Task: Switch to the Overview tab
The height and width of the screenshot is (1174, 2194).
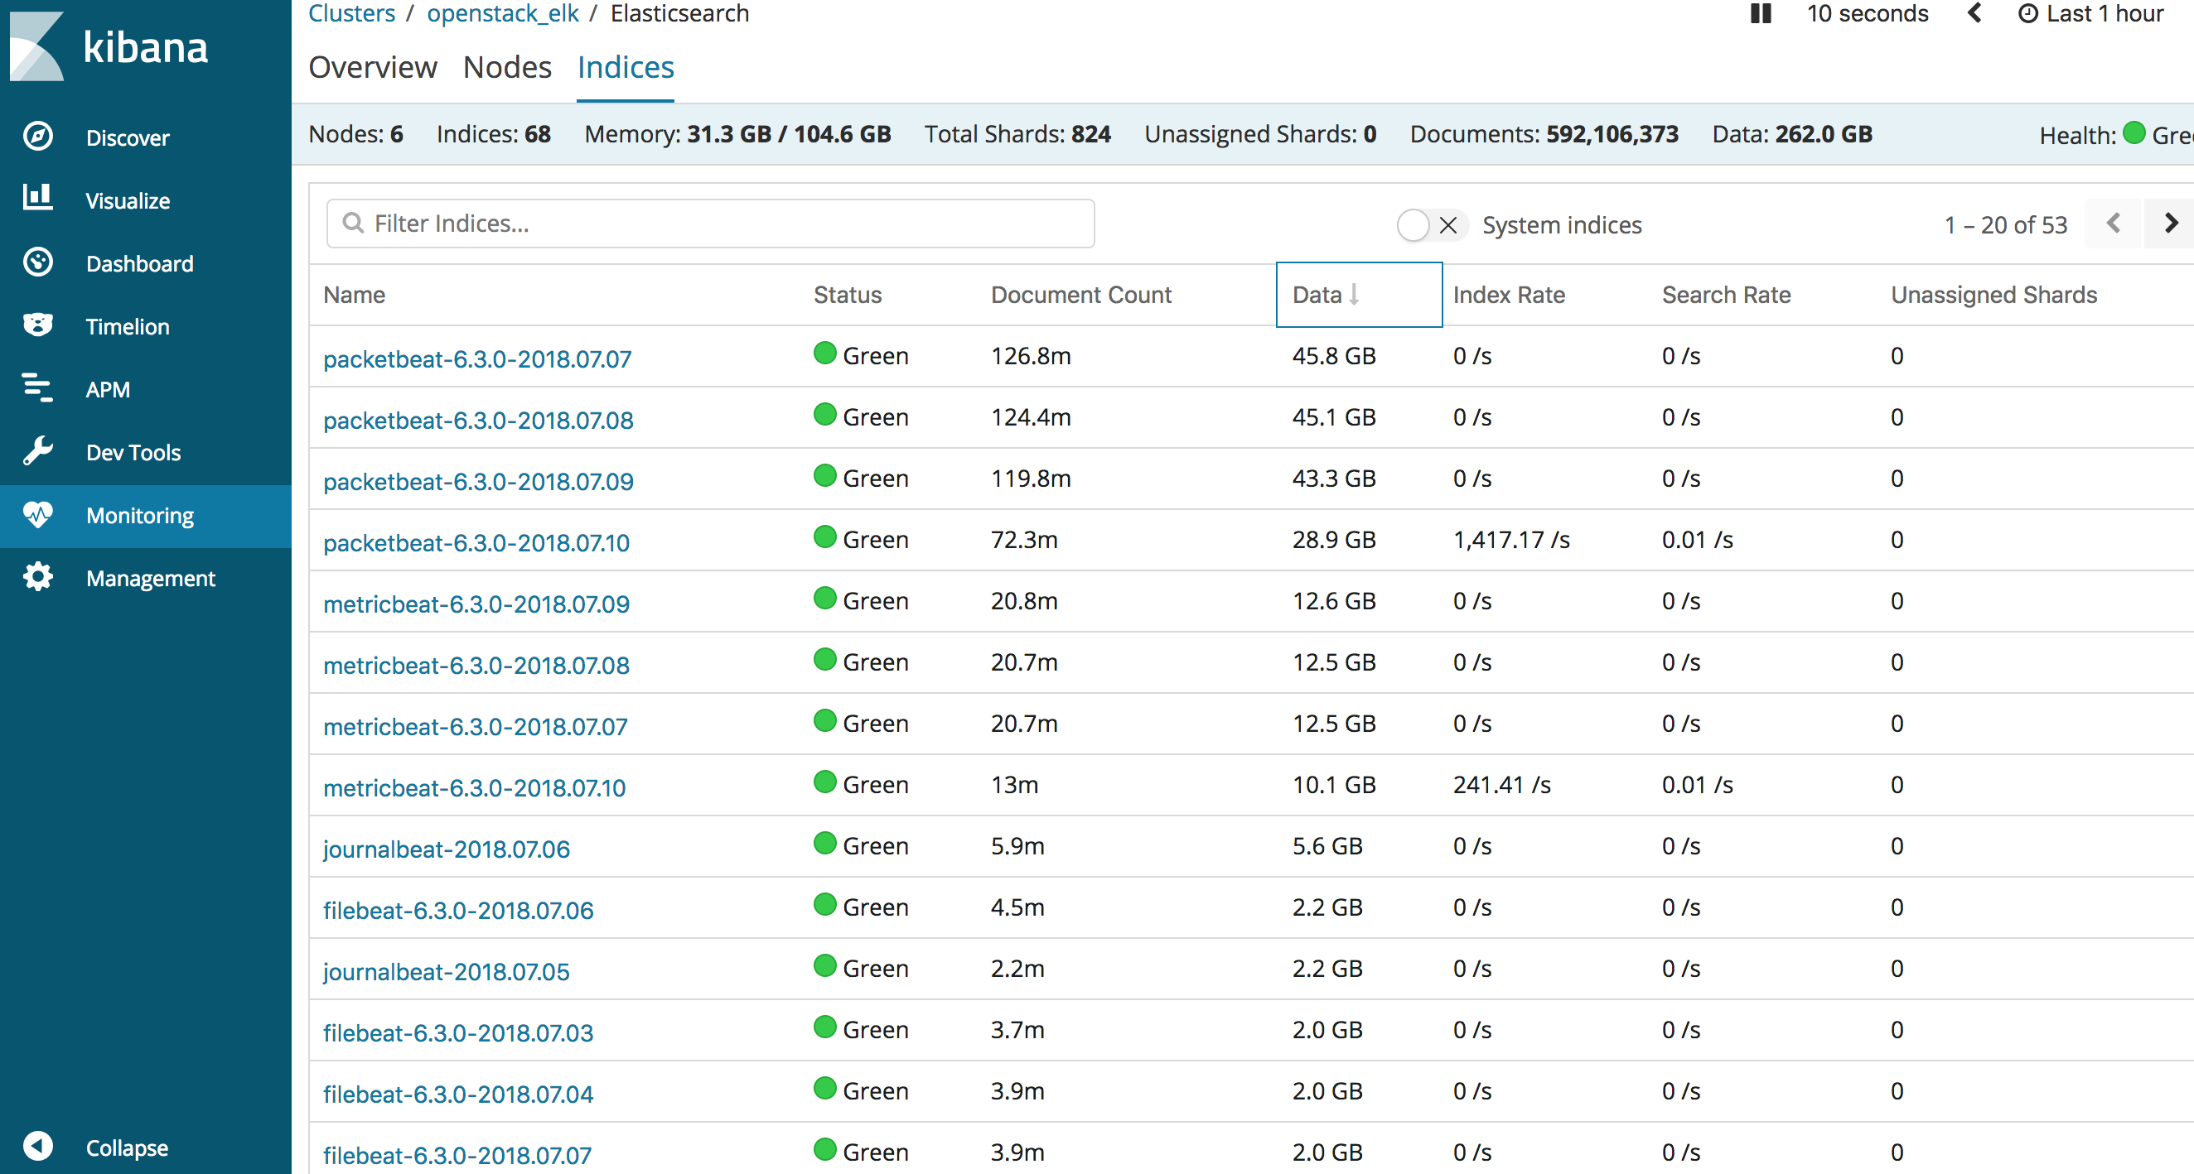Action: click(x=373, y=67)
